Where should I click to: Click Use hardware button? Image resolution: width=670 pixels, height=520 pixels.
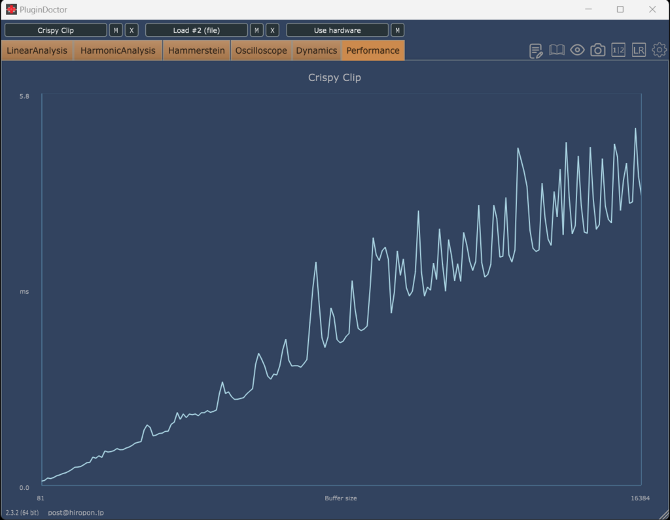337,30
